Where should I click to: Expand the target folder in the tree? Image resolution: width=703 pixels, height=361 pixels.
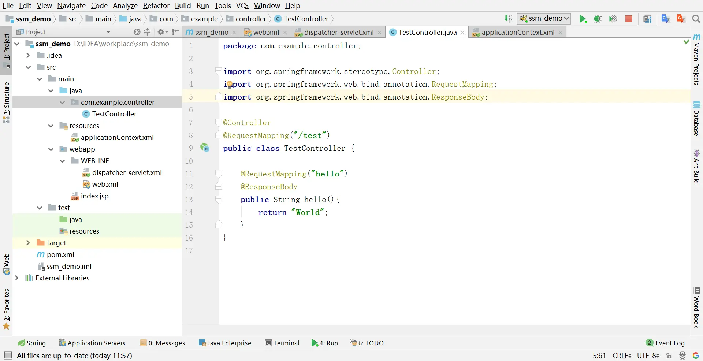click(28, 243)
